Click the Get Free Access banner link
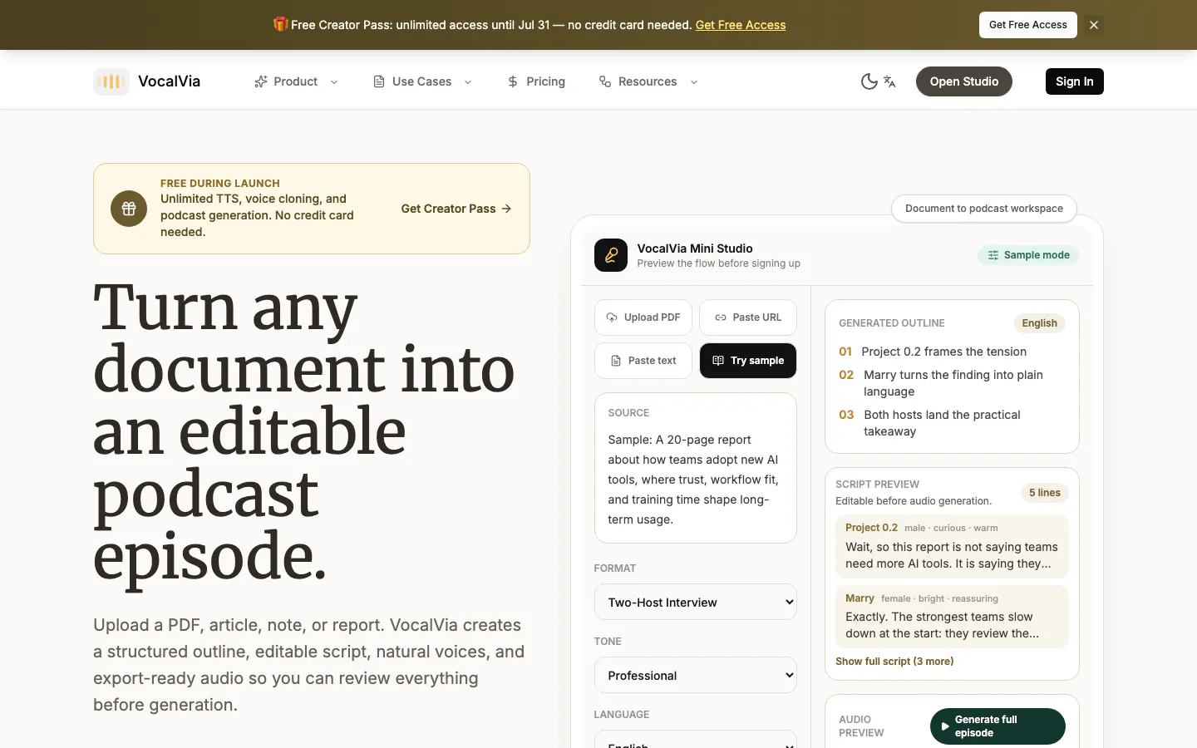Screen dimensions: 1197x748 point(741,25)
